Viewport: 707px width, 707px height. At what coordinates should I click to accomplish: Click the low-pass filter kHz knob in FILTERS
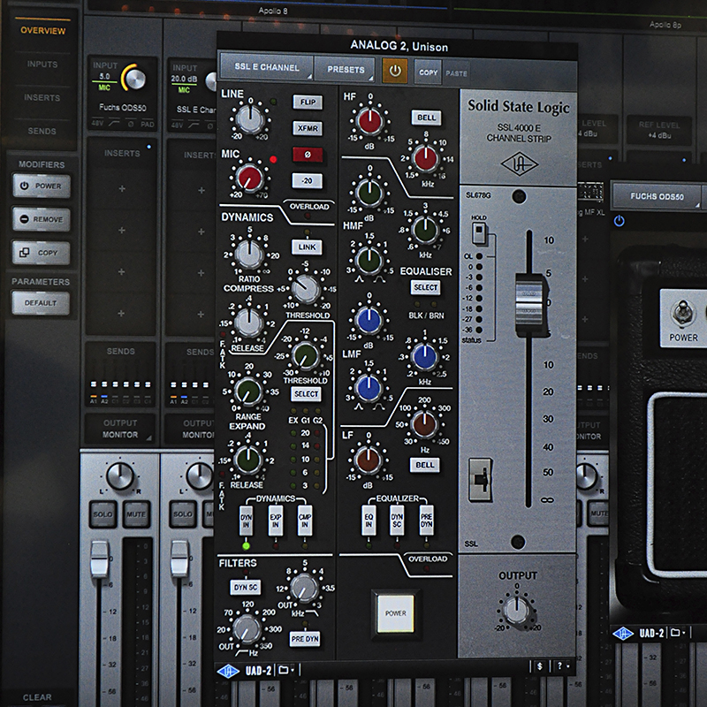coord(304,588)
